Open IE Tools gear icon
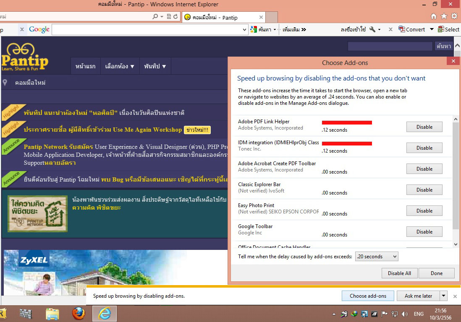 (454, 16)
